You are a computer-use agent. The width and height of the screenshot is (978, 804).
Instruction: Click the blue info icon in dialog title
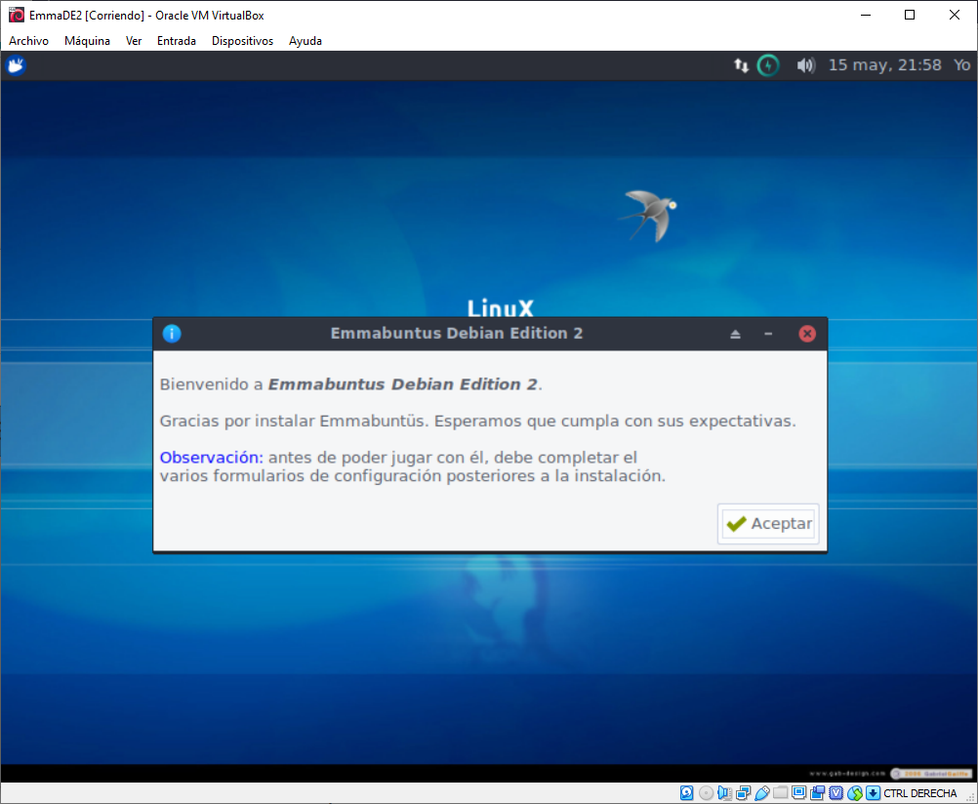point(172,334)
